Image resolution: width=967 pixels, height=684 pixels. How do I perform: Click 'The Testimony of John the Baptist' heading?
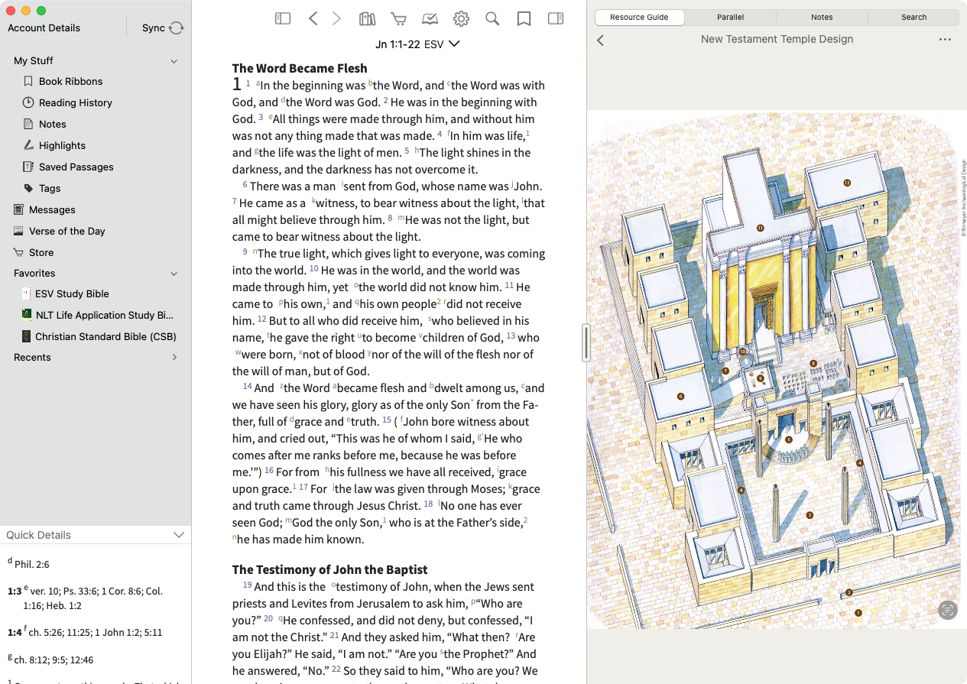(329, 569)
